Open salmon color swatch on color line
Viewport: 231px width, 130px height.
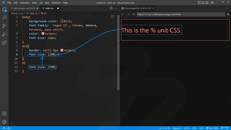pyautogui.click(x=43, y=34)
